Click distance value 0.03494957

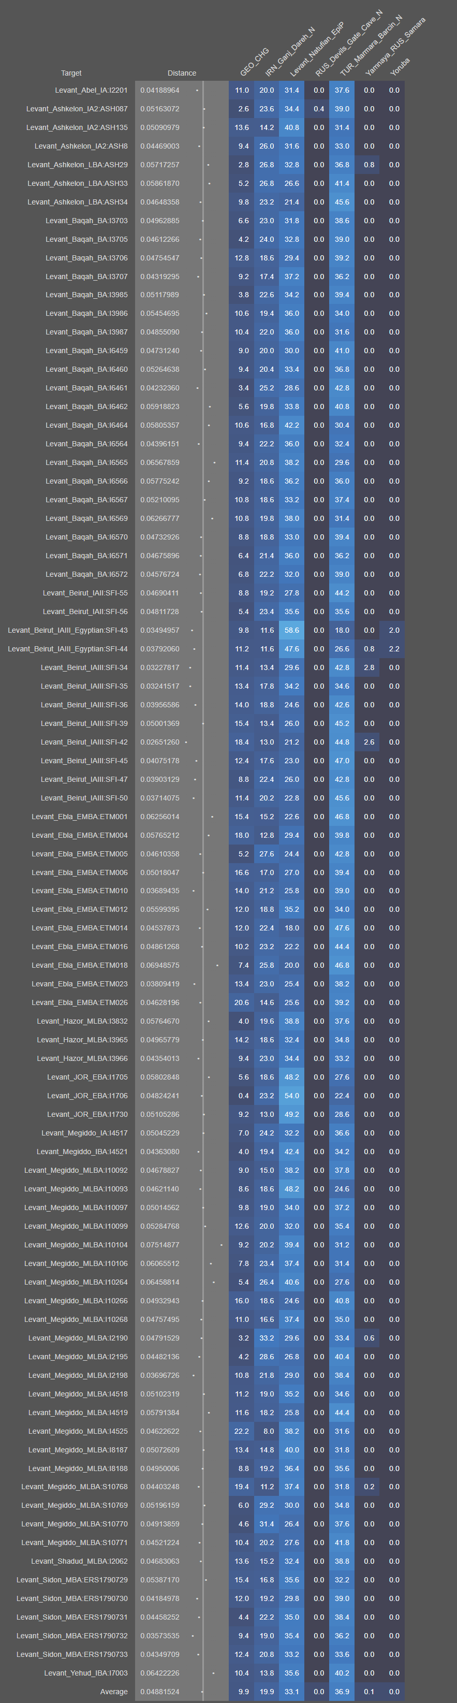160,630
